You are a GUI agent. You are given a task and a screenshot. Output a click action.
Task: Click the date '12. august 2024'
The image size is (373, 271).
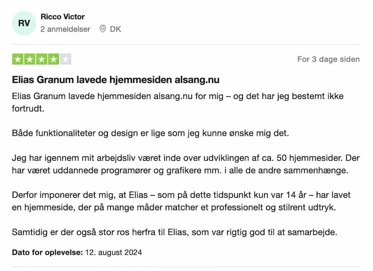pos(113,252)
